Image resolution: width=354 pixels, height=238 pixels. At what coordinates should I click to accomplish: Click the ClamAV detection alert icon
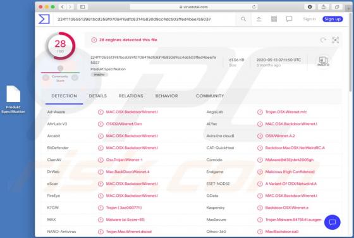[x=101, y=160]
